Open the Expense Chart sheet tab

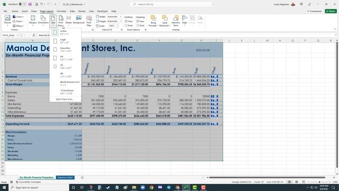click(x=65, y=178)
